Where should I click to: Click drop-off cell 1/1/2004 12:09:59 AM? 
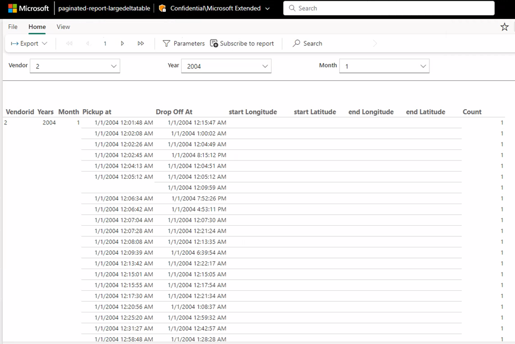(197, 188)
